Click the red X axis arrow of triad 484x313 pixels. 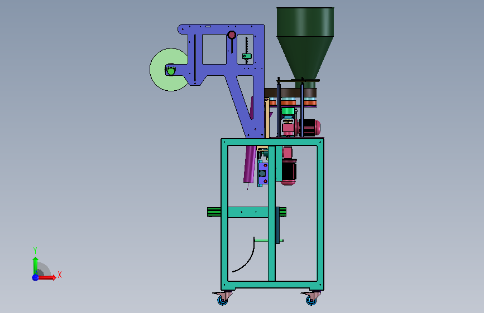[47, 277]
